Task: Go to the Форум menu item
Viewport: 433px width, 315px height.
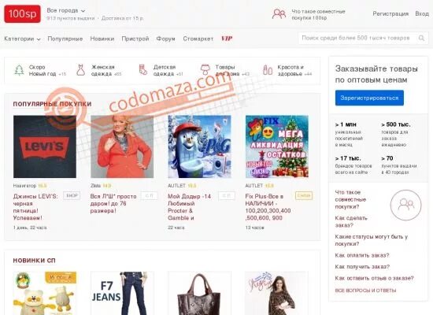Action: 165,39
